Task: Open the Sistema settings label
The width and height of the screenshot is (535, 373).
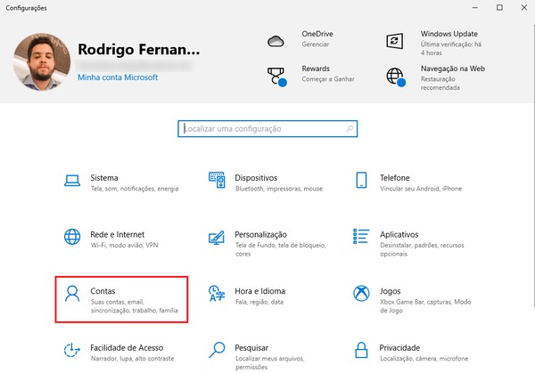Action: click(x=104, y=178)
